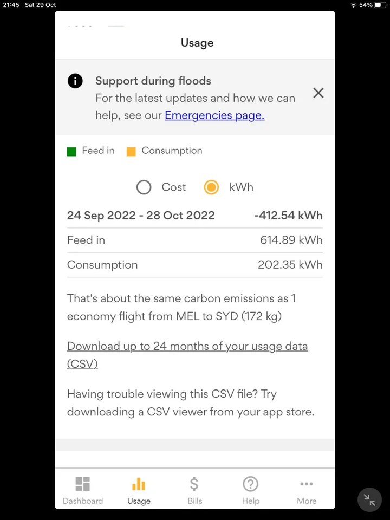Tap the Usage page title
This screenshot has height=520, width=390.
click(x=197, y=43)
